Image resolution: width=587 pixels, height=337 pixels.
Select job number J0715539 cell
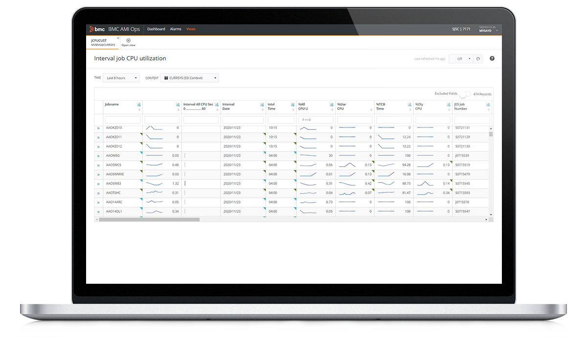tap(463, 156)
